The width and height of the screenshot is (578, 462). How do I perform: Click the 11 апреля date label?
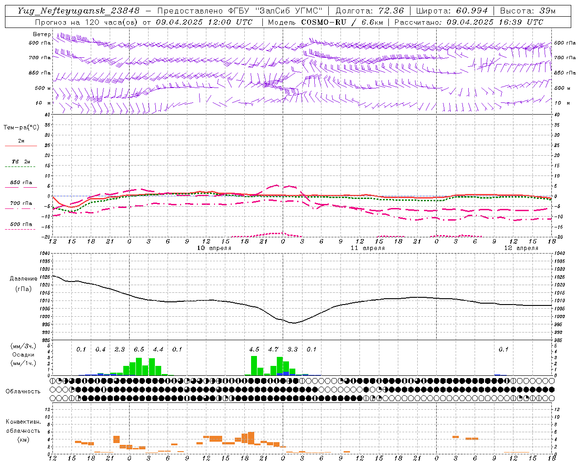368,248
